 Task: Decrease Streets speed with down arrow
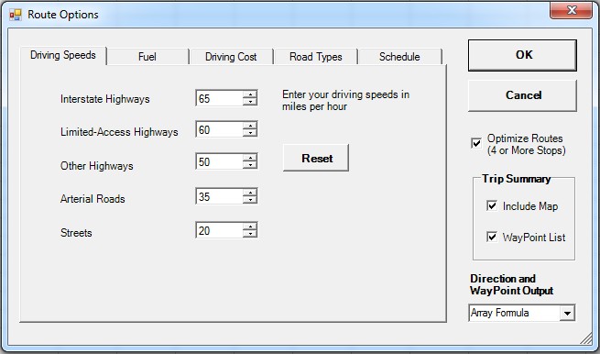tap(250, 234)
